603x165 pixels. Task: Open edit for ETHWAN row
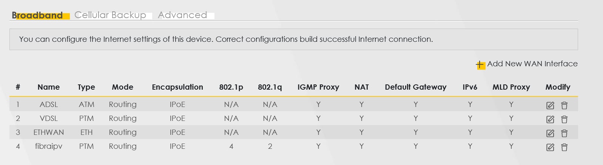(x=550, y=133)
